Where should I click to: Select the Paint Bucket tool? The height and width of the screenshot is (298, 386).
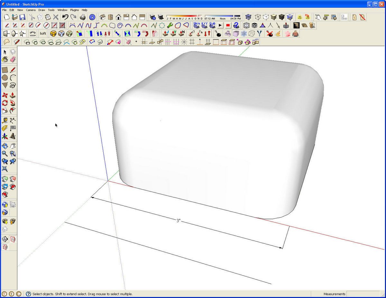(x=5, y=59)
